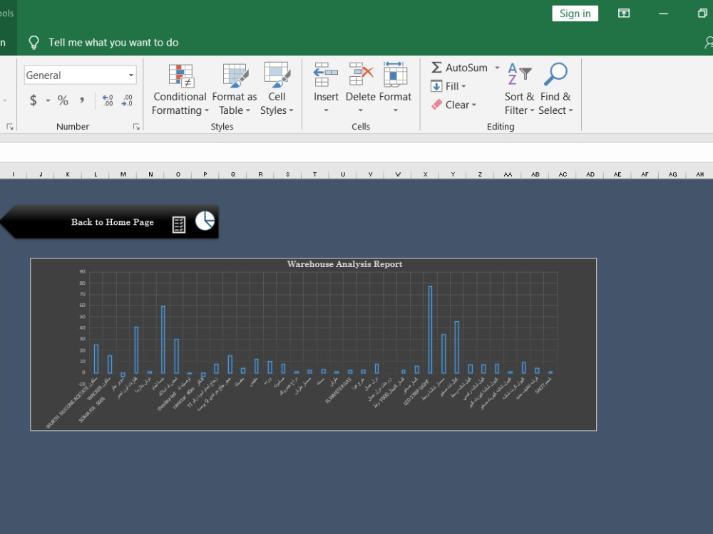Viewport: 713px width, 534px height.
Task: Click Increase Decimal icon
Action: coord(108,100)
